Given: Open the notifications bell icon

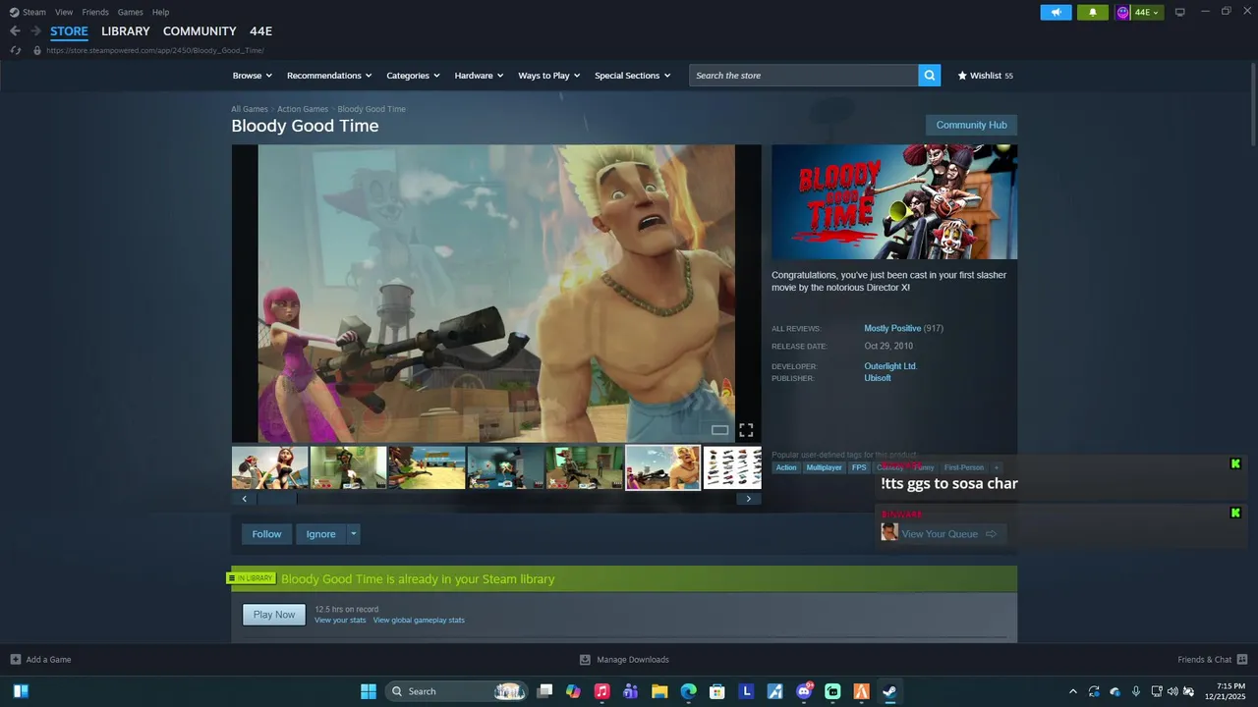Looking at the screenshot, I should coord(1092,12).
